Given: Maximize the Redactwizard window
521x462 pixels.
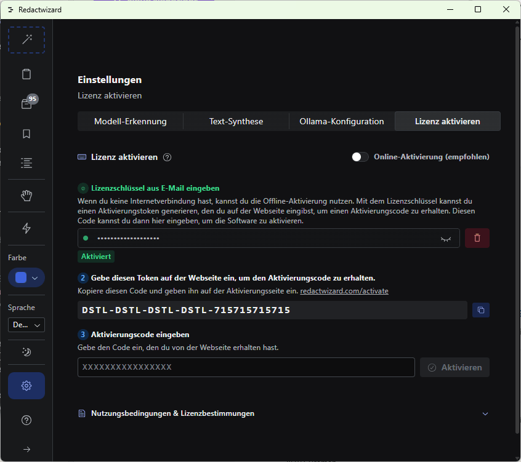Looking at the screenshot, I should click(x=478, y=9).
